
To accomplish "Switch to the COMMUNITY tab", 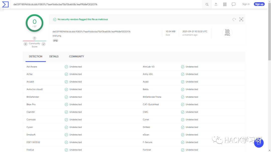I will click(x=77, y=56).
